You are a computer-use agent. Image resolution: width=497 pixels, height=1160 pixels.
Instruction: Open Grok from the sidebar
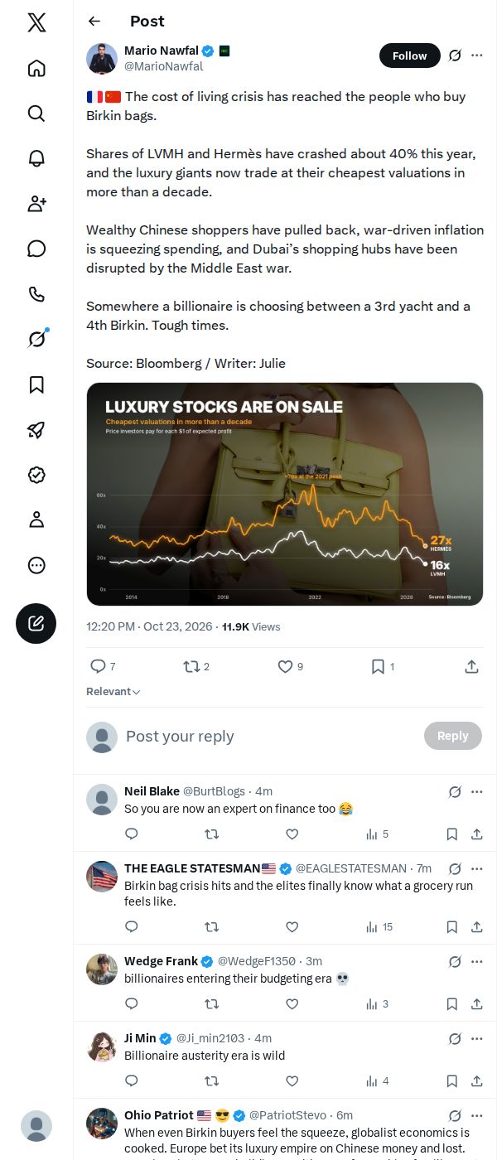pos(36,339)
